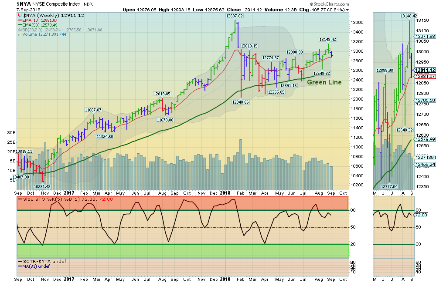Click the 12888.98 label on main chart

pyautogui.click(x=295, y=52)
